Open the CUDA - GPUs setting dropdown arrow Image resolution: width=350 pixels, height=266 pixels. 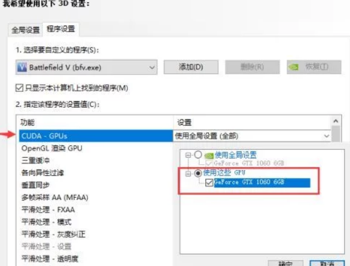pos(327,136)
